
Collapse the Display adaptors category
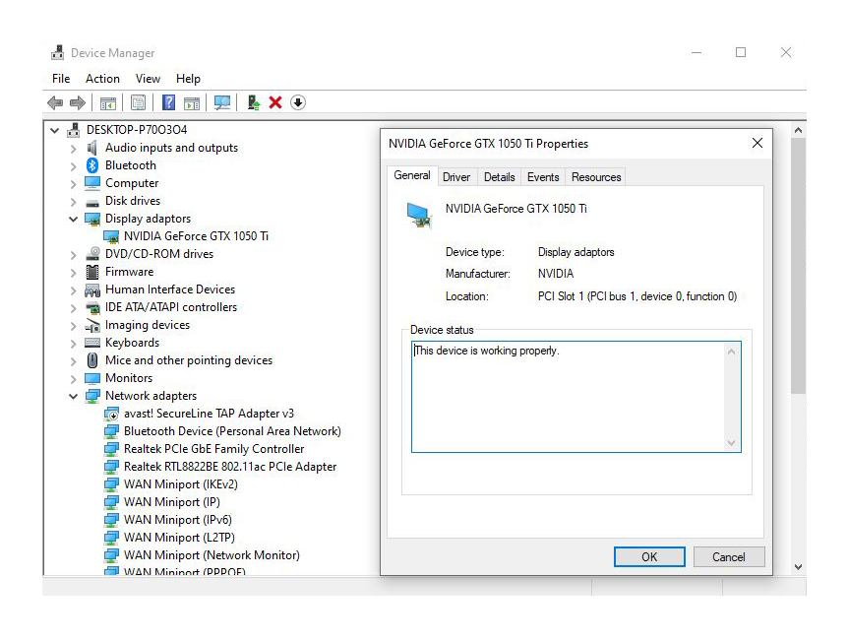tap(73, 219)
